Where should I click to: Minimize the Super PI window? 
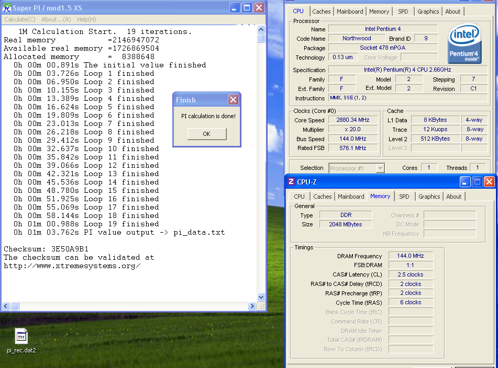pos(235,8)
